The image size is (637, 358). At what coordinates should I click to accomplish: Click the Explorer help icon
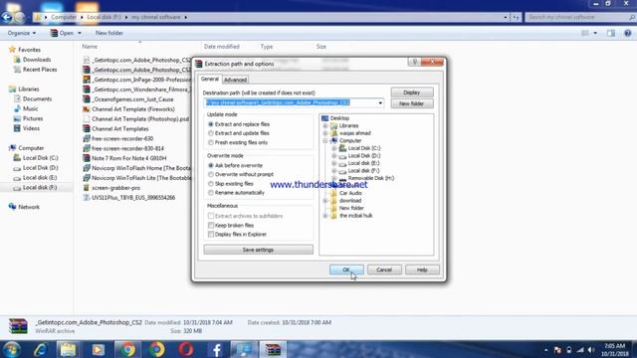click(x=627, y=33)
